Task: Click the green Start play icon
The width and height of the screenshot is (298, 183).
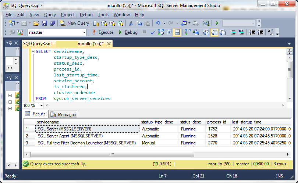Action: pyautogui.click(x=217, y=23)
